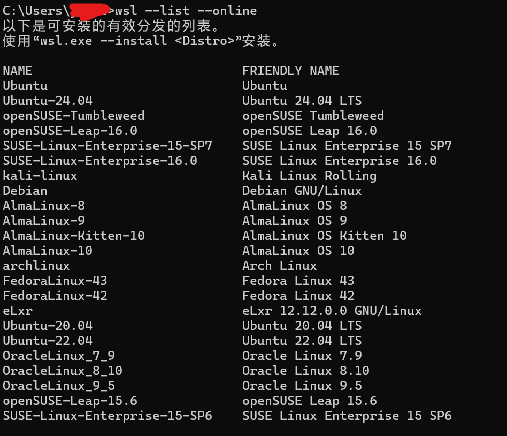Click the Debian distro name

click(x=25, y=191)
